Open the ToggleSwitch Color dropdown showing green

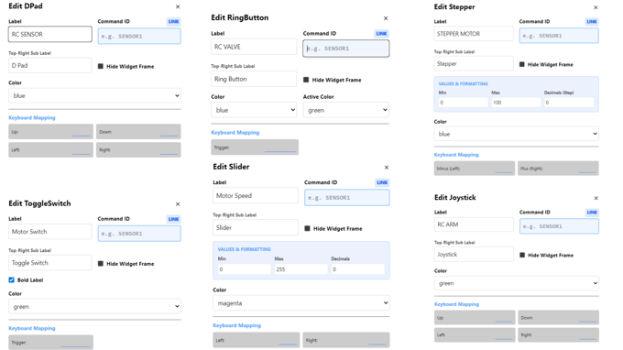pyautogui.click(x=94, y=307)
